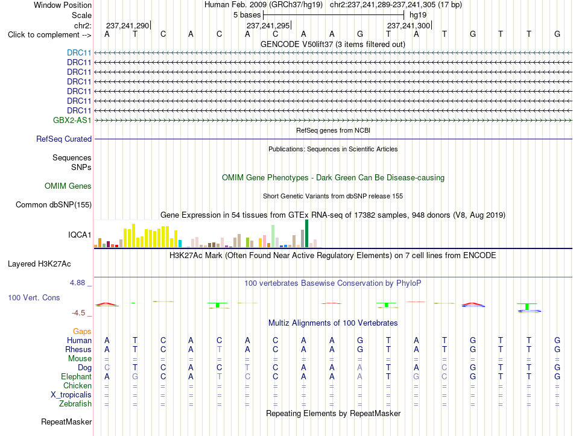Viewport: 573px width, 436px height.
Task: Click the Human alignment row label
Action: [79, 341]
